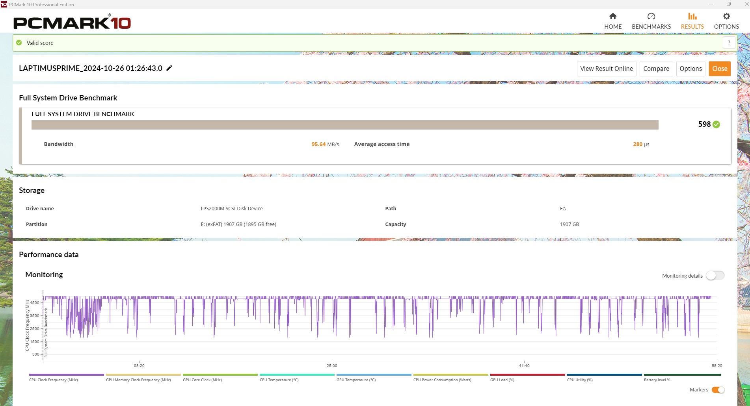Toggle CPU Power Consumption legend swatch
Screen dimensions: 750x406
coord(451,375)
